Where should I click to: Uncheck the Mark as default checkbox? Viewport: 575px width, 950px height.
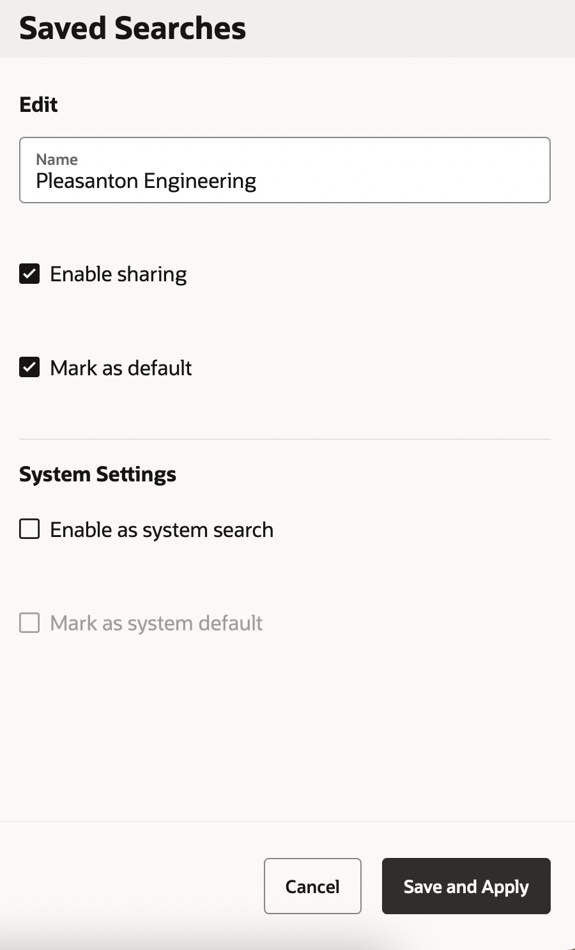(x=29, y=368)
